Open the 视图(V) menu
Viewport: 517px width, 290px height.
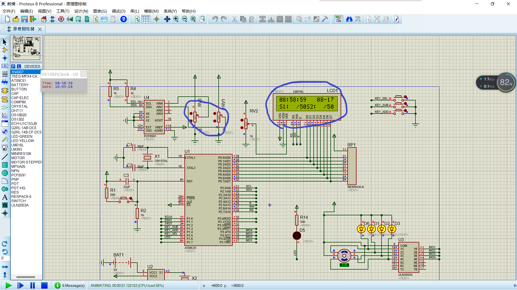coord(44,11)
